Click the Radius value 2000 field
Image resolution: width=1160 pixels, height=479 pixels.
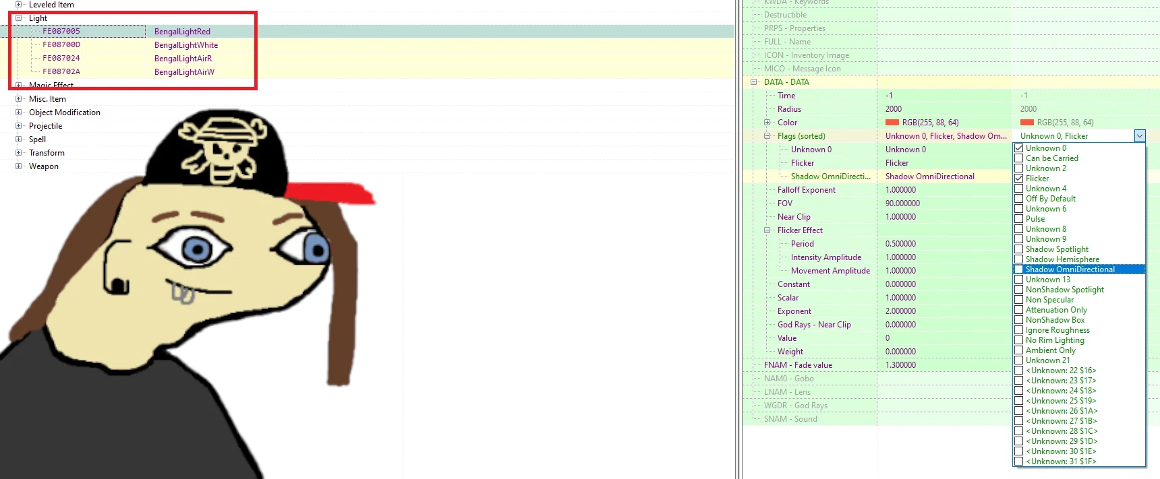[894, 109]
